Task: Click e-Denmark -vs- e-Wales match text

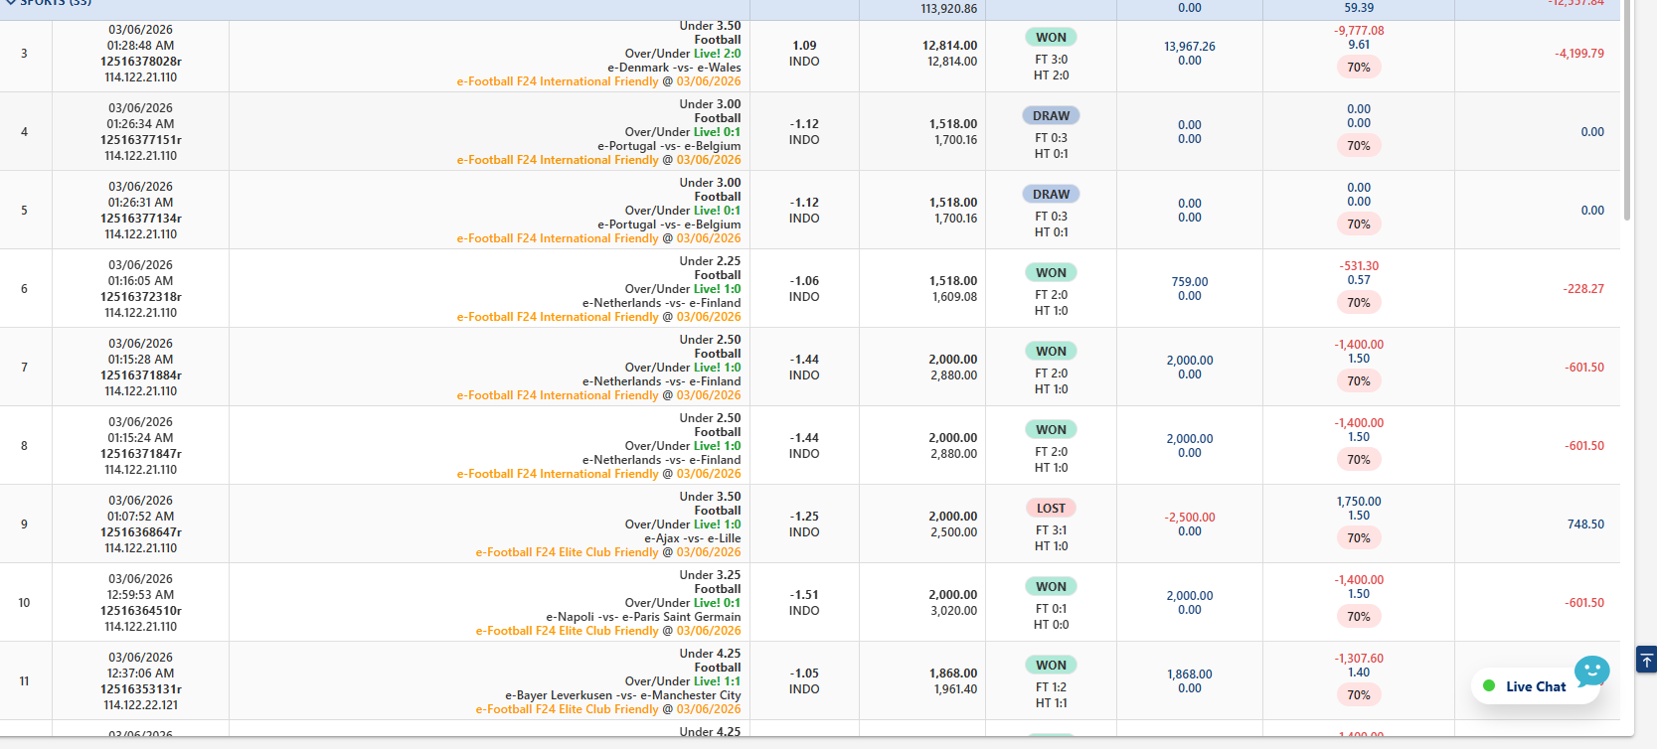Action: (x=674, y=68)
